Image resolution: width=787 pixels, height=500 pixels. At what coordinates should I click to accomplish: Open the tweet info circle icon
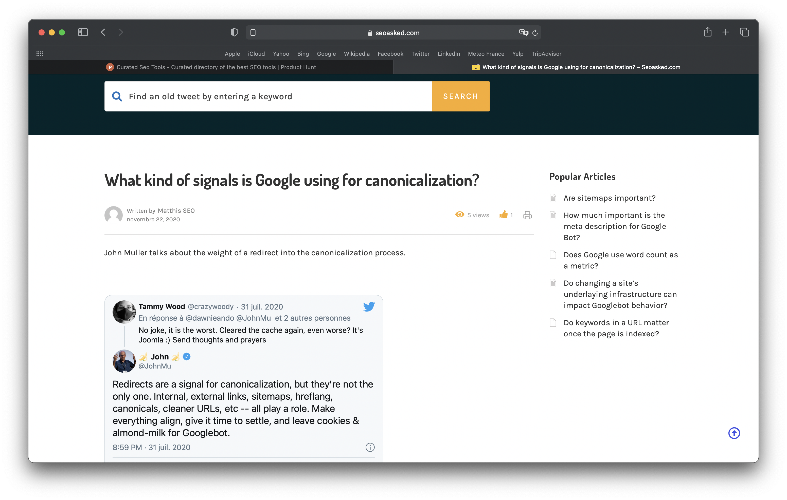(x=370, y=447)
